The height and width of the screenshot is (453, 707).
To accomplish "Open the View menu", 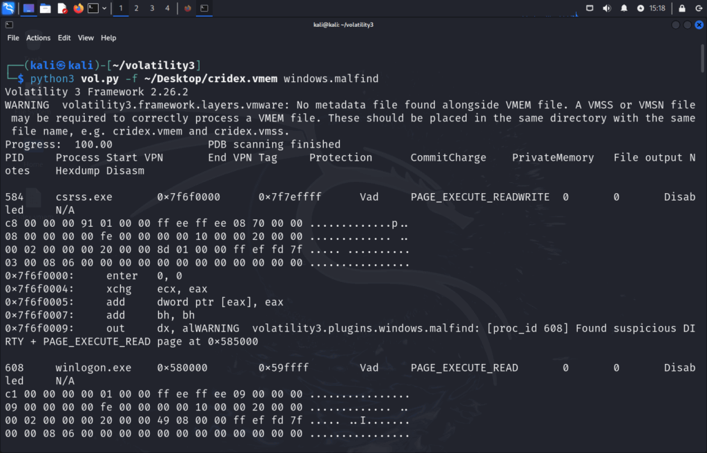I will [x=86, y=38].
